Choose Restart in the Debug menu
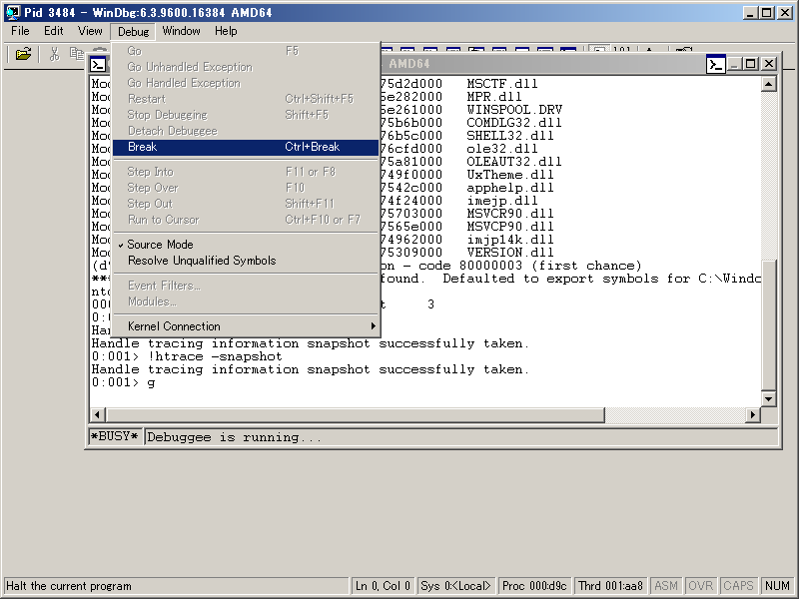Viewport: 799px width, 599px height. [246, 99]
